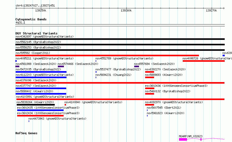This screenshot has height=142, width=232.
Task: Click the 139260k ruler label
Action: pos(126,10)
